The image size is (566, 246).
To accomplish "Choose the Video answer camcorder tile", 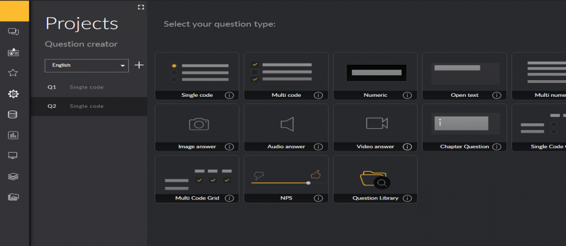I will [x=375, y=128].
